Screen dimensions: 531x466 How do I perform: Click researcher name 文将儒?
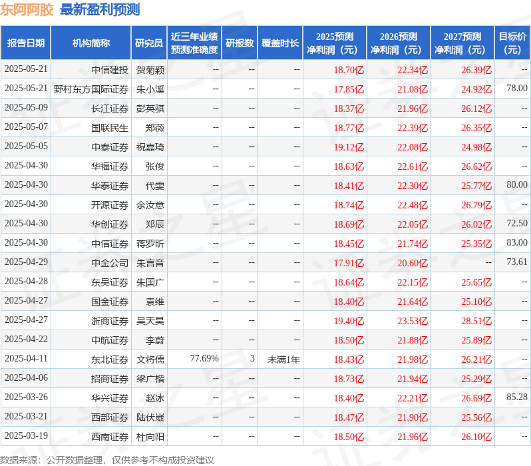[150, 360]
